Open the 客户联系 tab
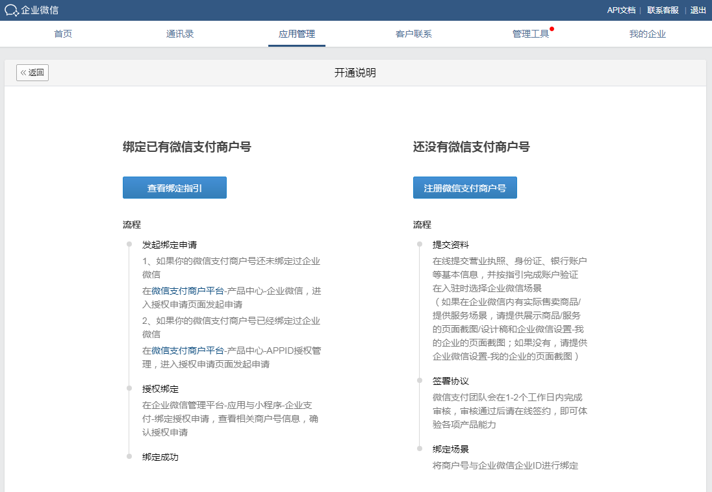Viewport: 712px width, 492px height. click(414, 34)
